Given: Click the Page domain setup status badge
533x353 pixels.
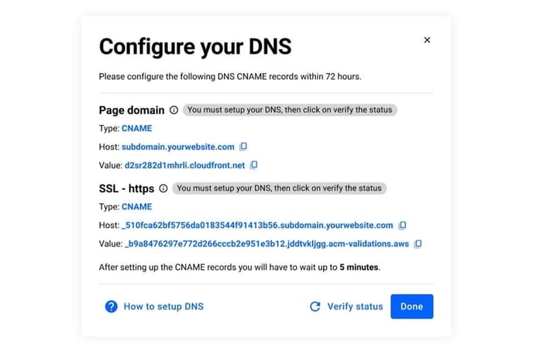Looking at the screenshot, I should pos(290,110).
